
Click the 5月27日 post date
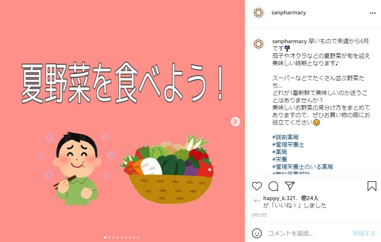coord(259,215)
